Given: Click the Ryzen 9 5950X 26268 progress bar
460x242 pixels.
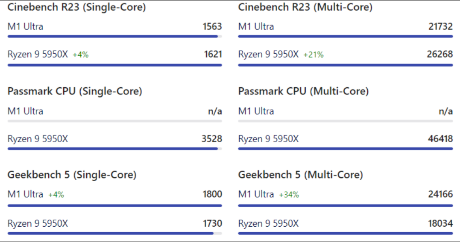Looking at the screenshot, I should [345, 65].
